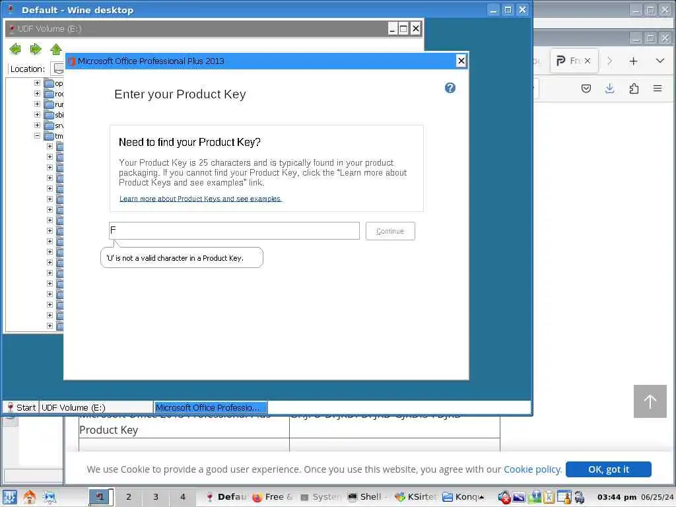Click the 'OK, got it' cookie button
Screen dimensions: 676x507
[608, 469]
